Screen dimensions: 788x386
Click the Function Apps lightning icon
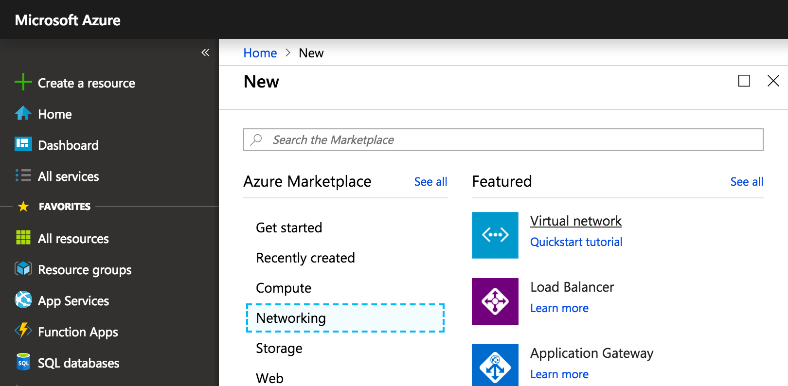[23, 331]
